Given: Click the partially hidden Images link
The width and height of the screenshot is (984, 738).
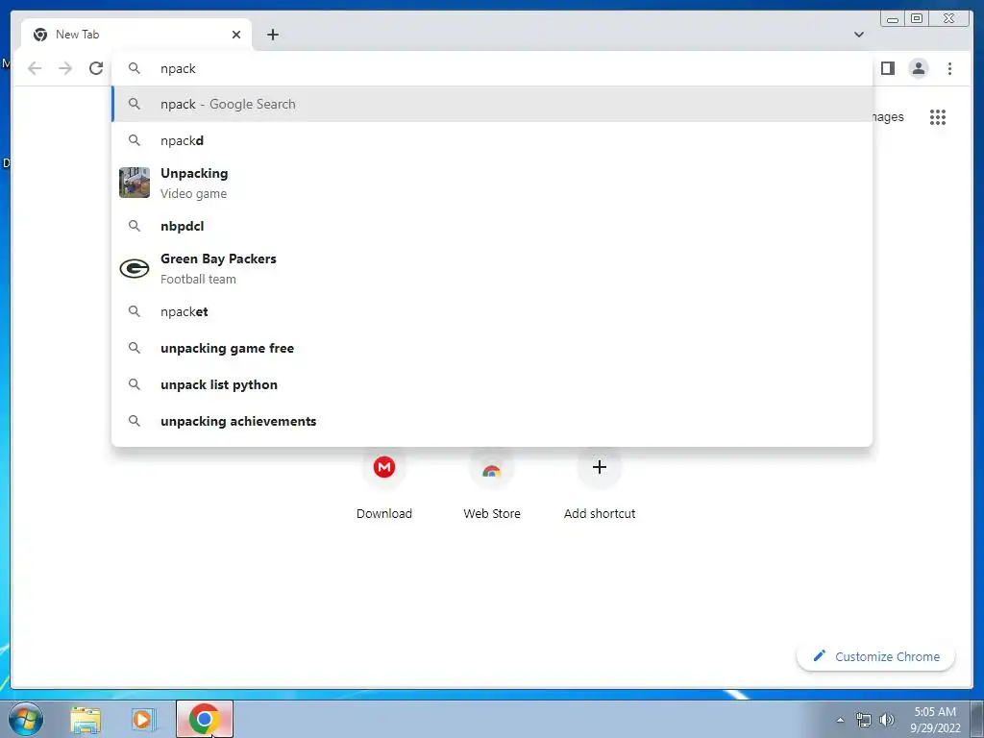Looking at the screenshot, I should coord(888,117).
